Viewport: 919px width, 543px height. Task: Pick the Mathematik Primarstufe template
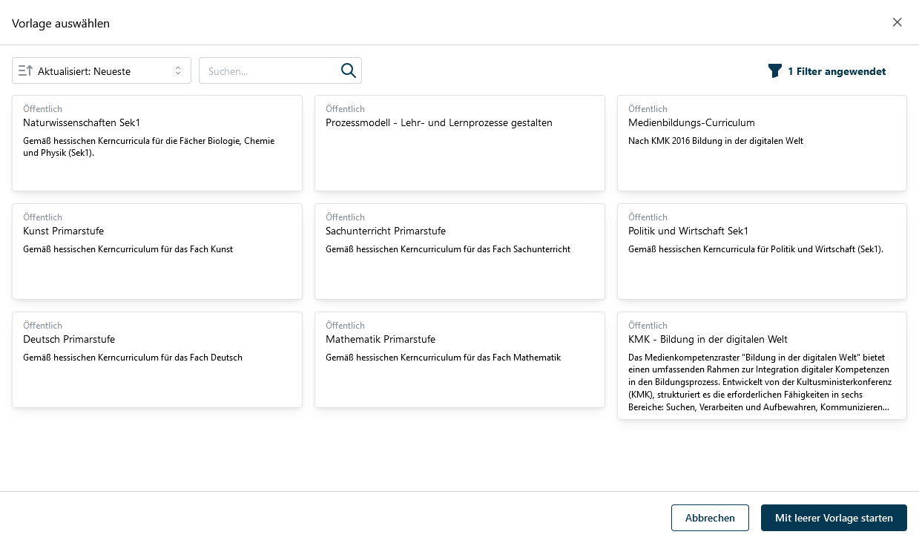tap(460, 360)
